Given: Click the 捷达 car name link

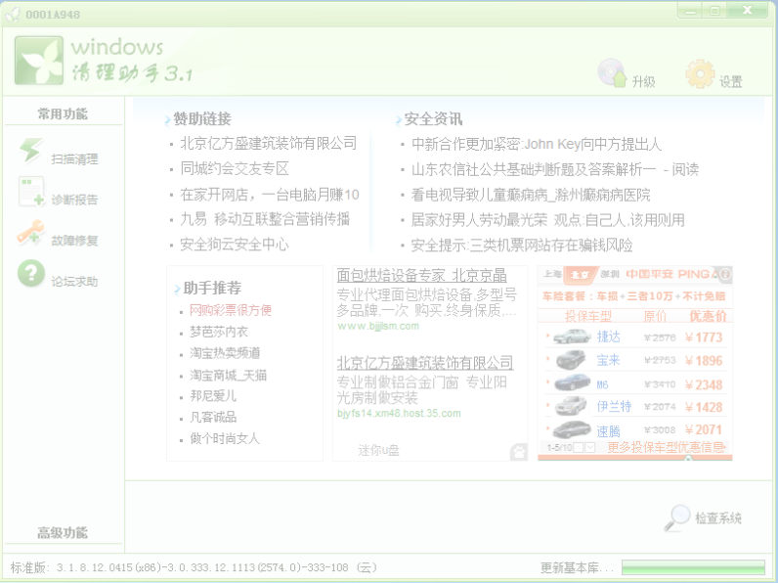Looking at the screenshot, I should (609, 337).
